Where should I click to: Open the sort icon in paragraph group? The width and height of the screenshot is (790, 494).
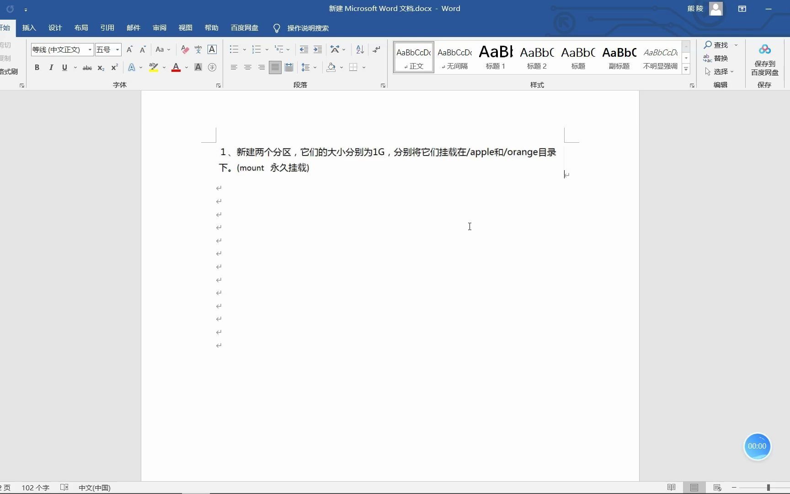(359, 49)
